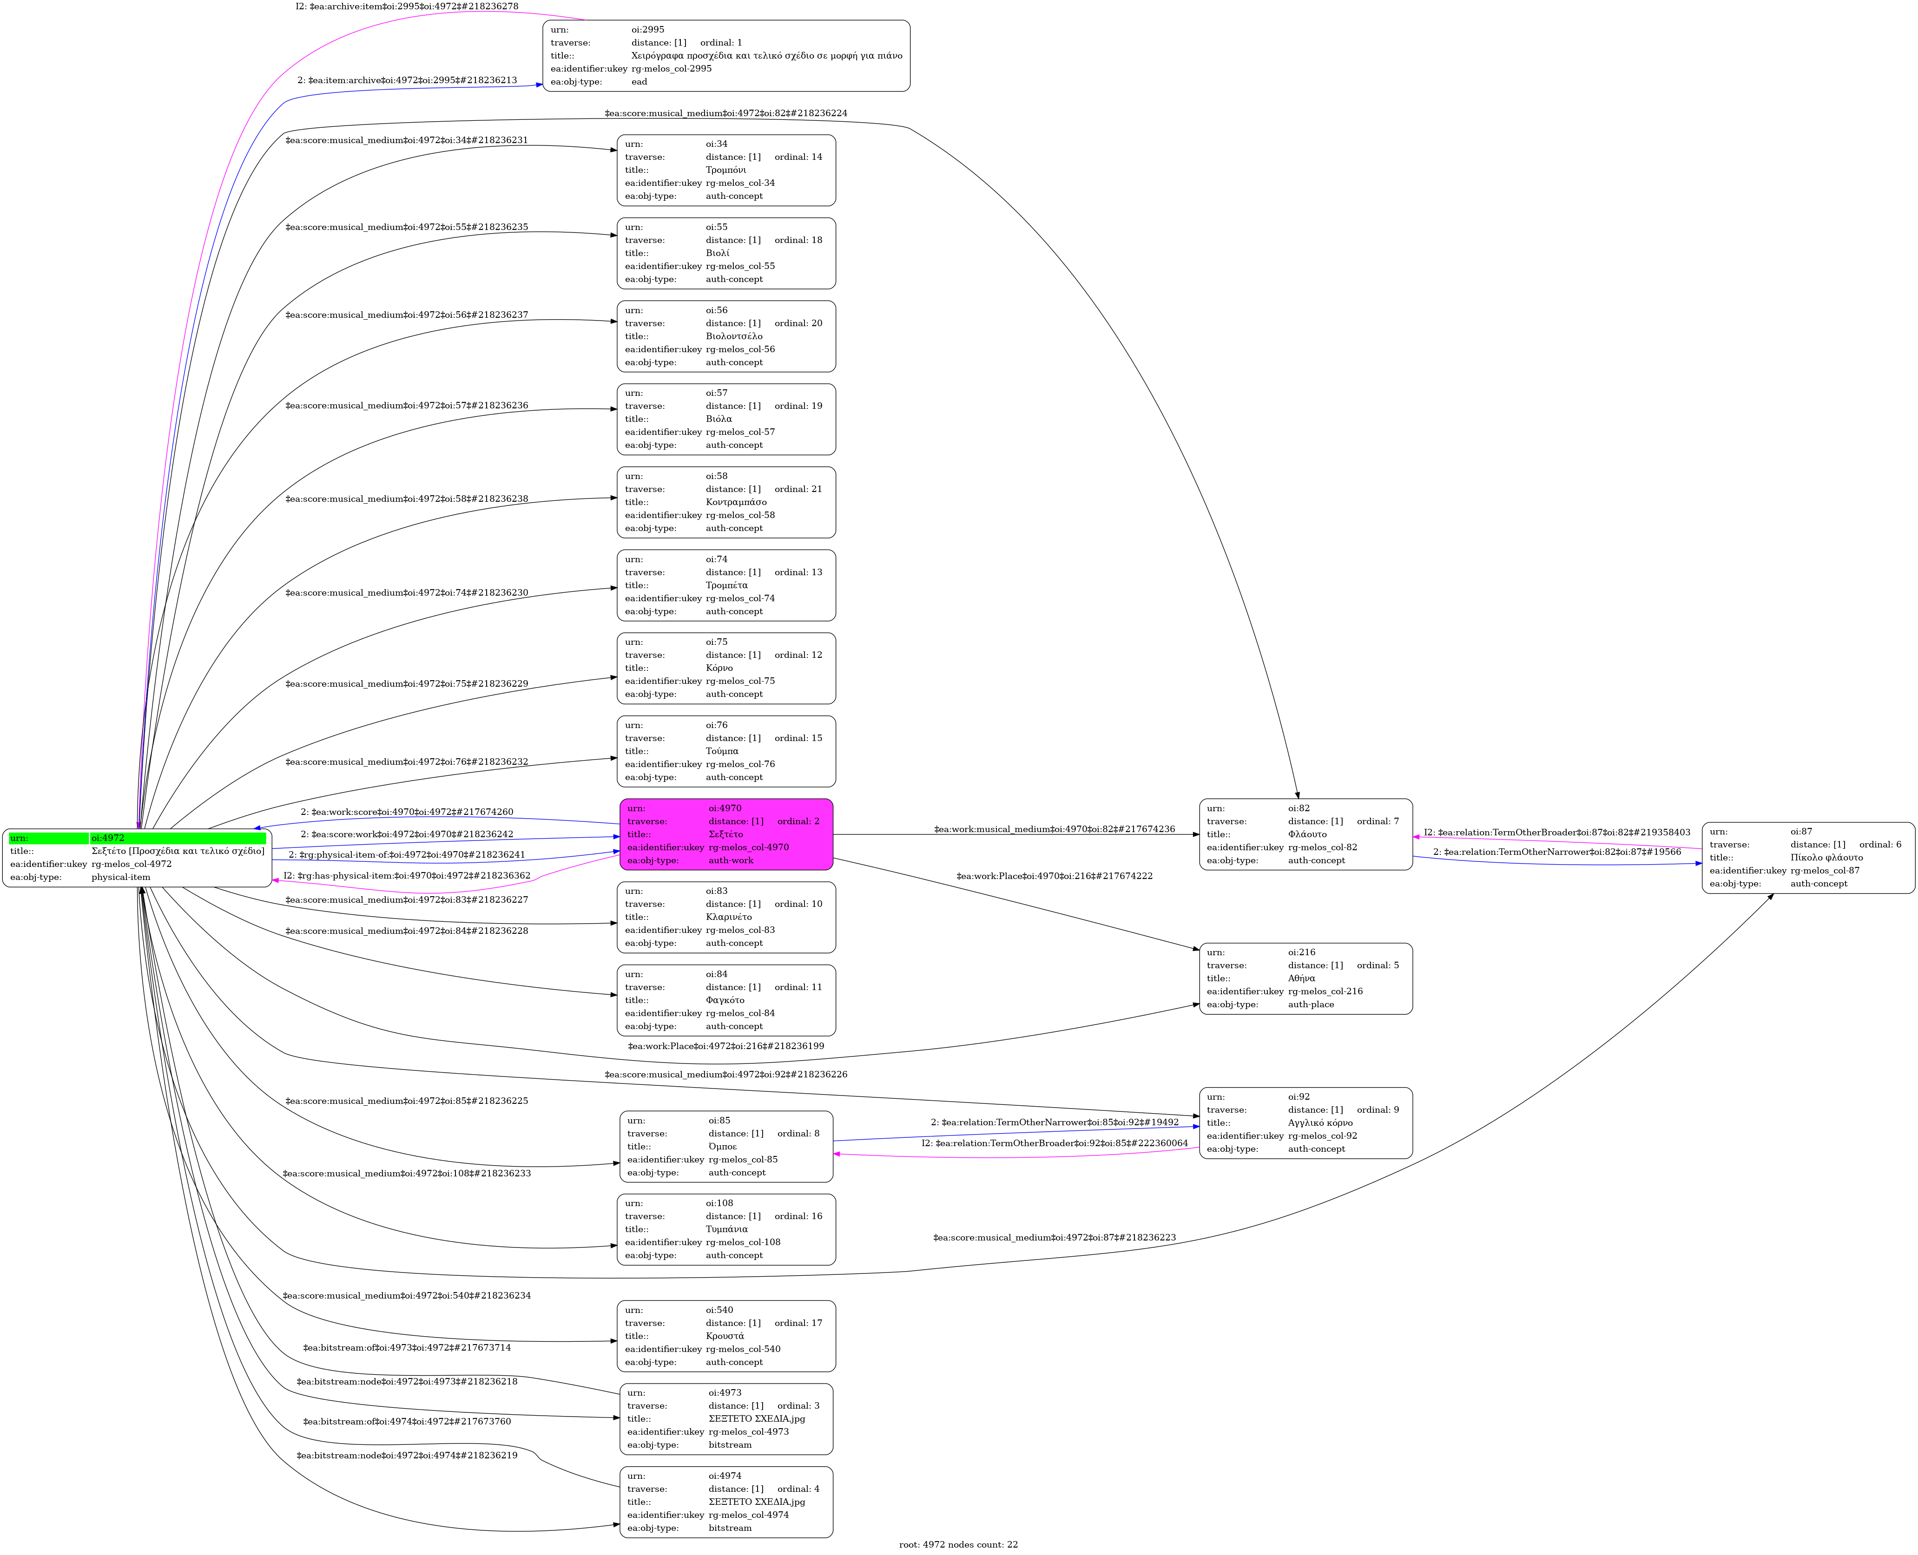Click the Βιόλα node oi:57
Screen dimensions: 1918x1555
click(x=725, y=419)
